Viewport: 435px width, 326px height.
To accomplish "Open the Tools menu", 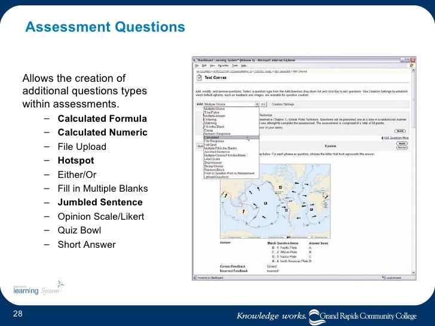I will [x=235, y=66].
